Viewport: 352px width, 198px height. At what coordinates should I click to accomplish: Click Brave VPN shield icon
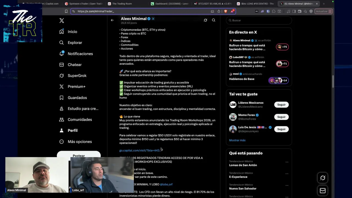coord(311,11)
